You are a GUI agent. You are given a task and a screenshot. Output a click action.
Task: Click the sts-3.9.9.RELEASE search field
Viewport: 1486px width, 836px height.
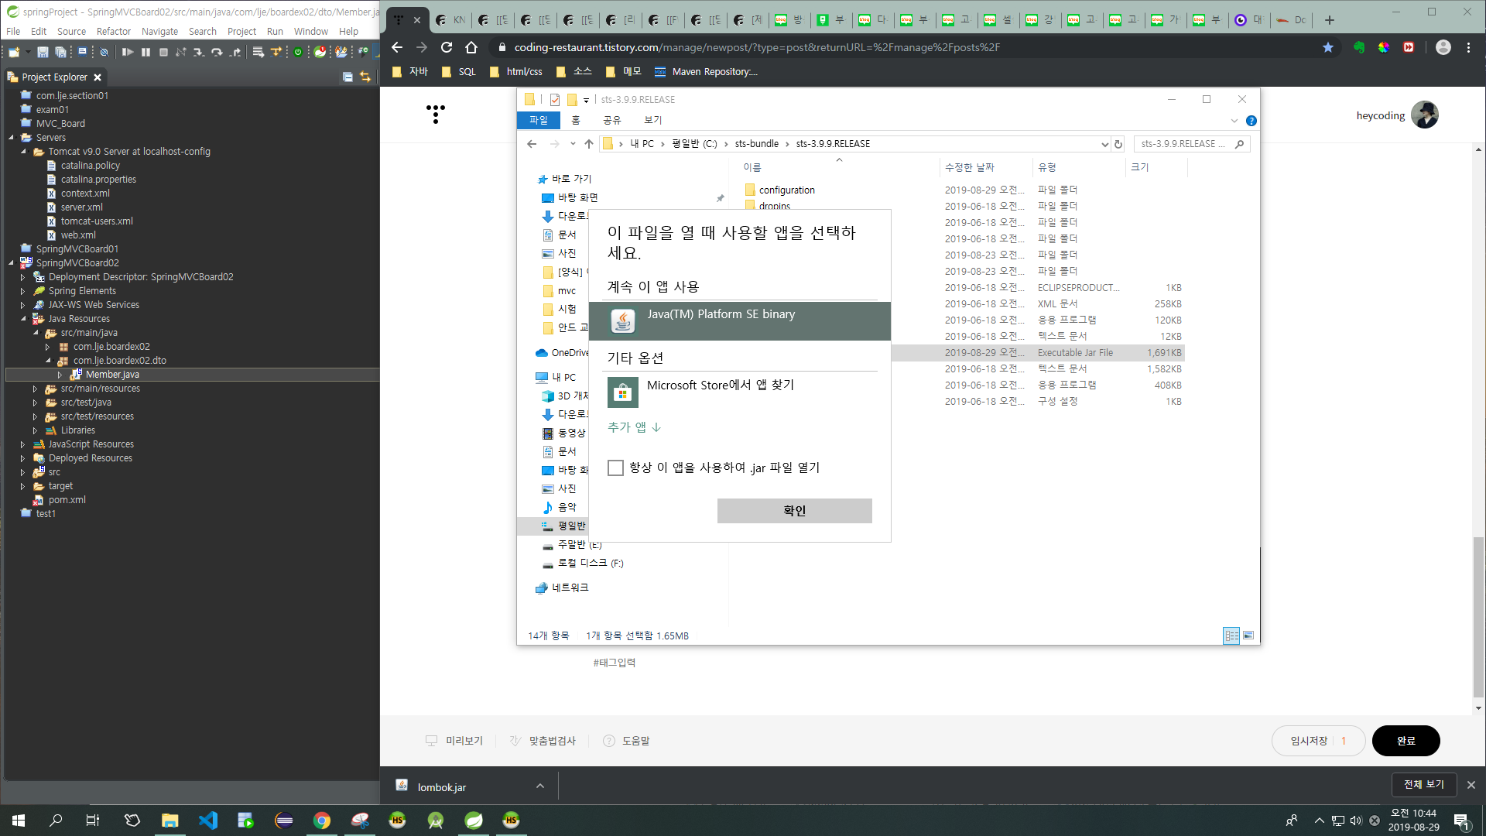pyautogui.click(x=1184, y=144)
